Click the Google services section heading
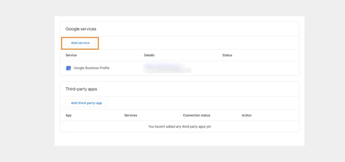 coord(81,29)
